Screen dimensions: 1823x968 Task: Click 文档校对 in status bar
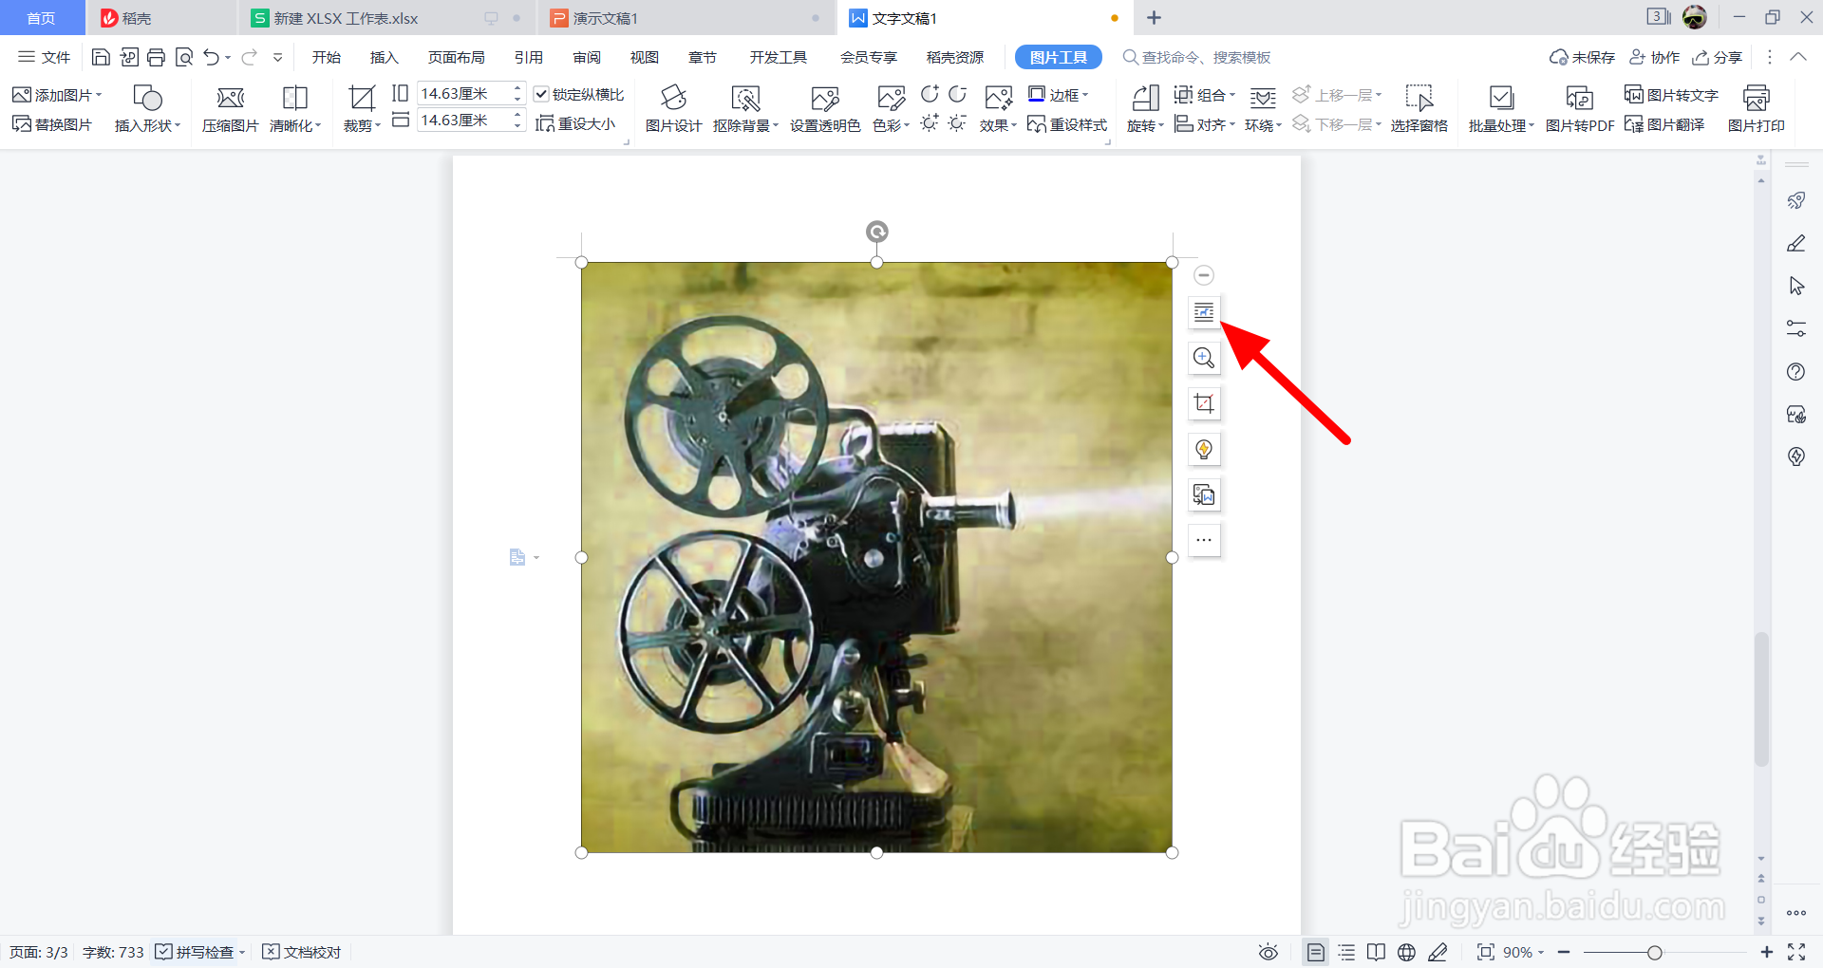pyautogui.click(x=301, y=952)
